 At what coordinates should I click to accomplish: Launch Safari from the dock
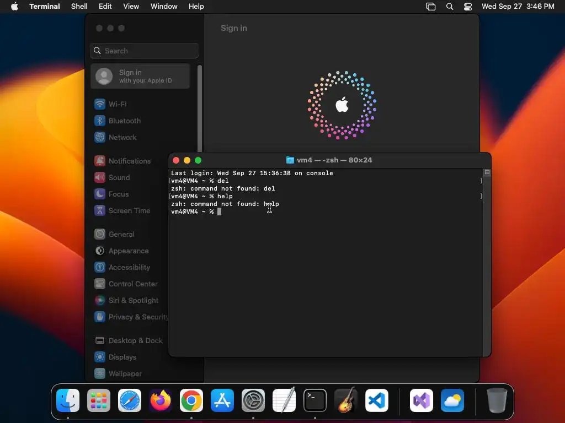pyautogui.click(x=130, y=400)
